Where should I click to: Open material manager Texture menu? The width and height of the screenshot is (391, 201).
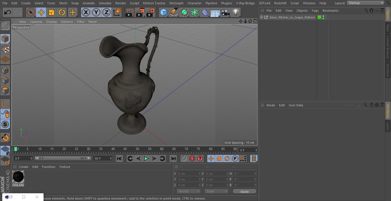tap(64, 167)
